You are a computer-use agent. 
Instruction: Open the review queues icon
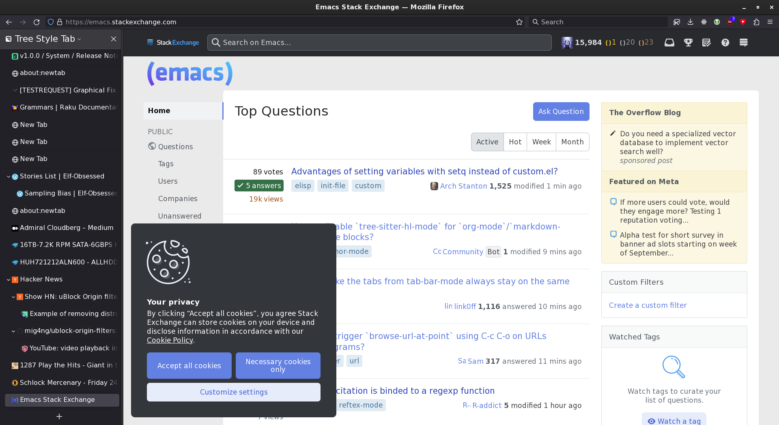(706, 43)
